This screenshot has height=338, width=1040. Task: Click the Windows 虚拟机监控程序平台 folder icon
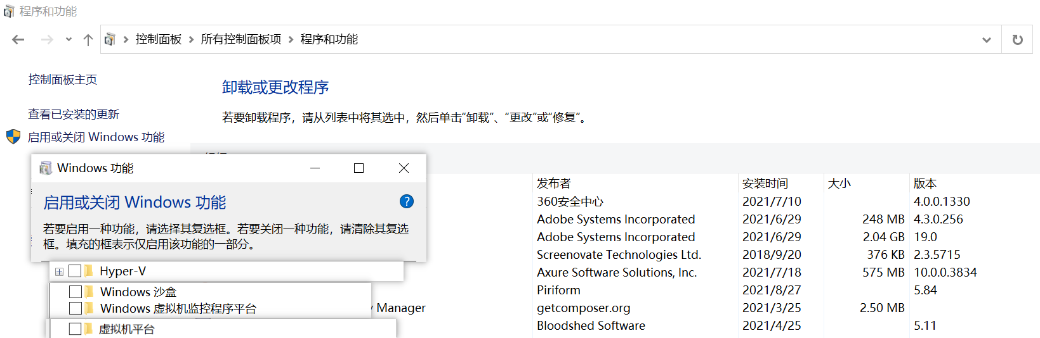(x=89, y=308)
